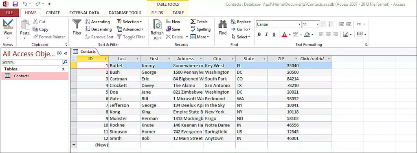417x153 pixels.
Task: Select the City column header
Action: pyautogui.click(x=219, y=59)
